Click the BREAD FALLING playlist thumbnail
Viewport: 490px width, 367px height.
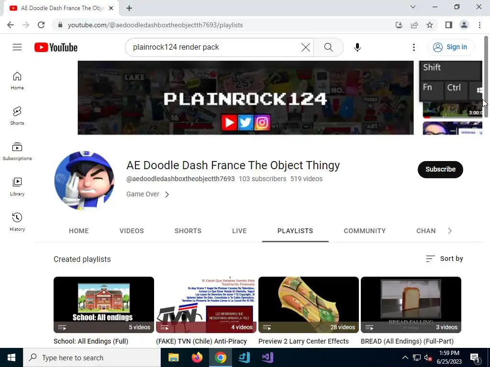[411, 304]
